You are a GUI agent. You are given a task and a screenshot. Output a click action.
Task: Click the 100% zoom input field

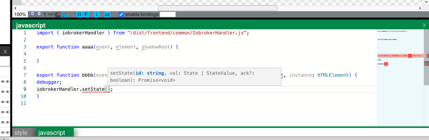pyautogui.click(x=19, y=14)
